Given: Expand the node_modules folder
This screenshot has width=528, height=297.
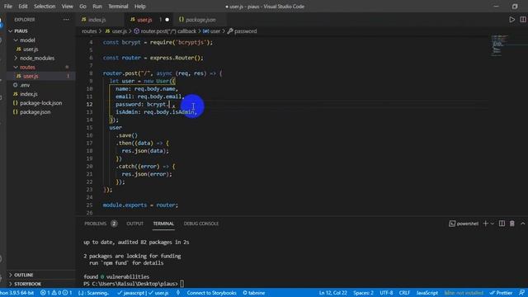Looking at the screenshot, I should tap(41, 59).
